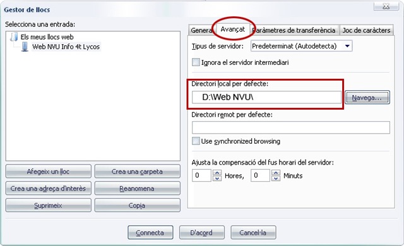
Task: Click the Navega... button
Action: 367,98
